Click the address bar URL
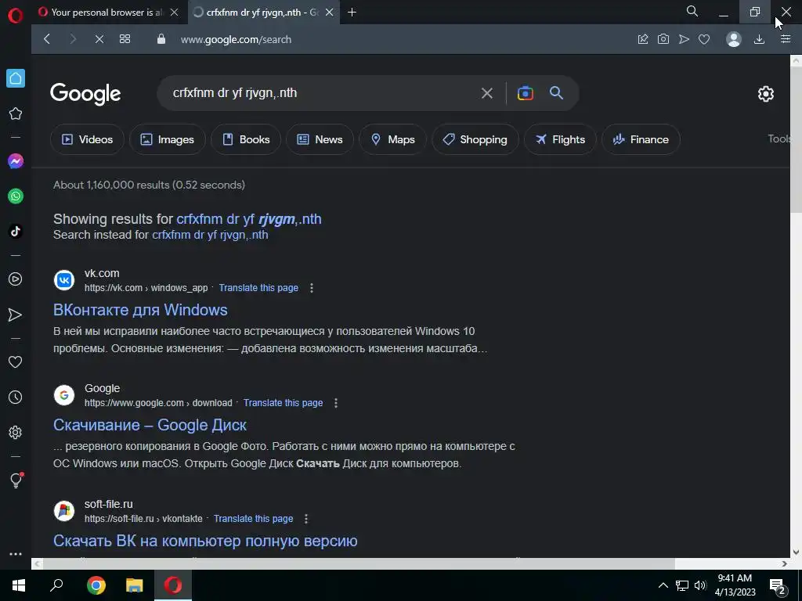 (x=236, y=39)
